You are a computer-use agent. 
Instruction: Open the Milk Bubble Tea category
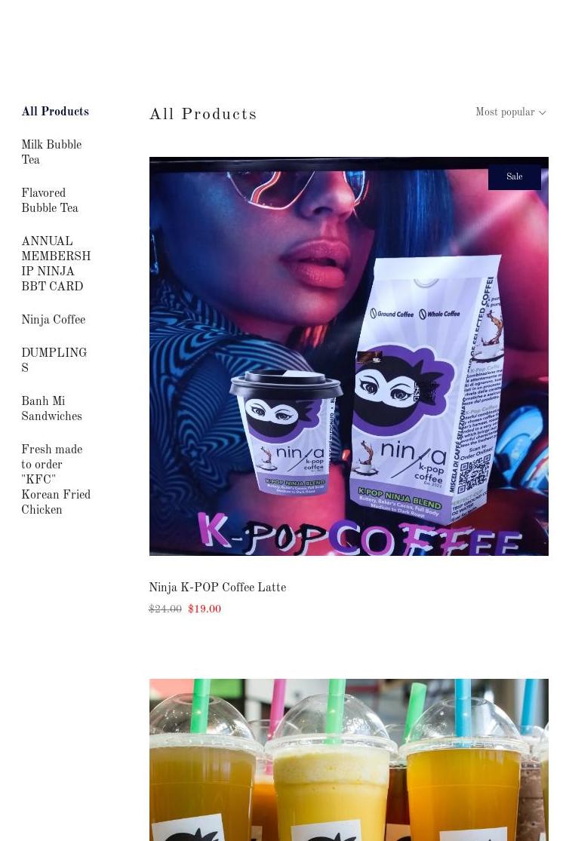pos(51,152)
